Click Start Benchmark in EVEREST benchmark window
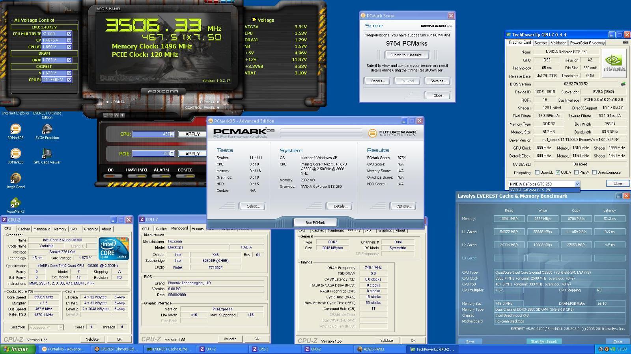Image resolution: width=631 pixels, height=354 pixels. pyautogui.click(x=544, y=341)
